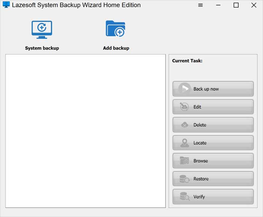Viewport: 263px width, 217px height.
Task: Click the System backup monitor icon
Action: click(x=42, y=30)
